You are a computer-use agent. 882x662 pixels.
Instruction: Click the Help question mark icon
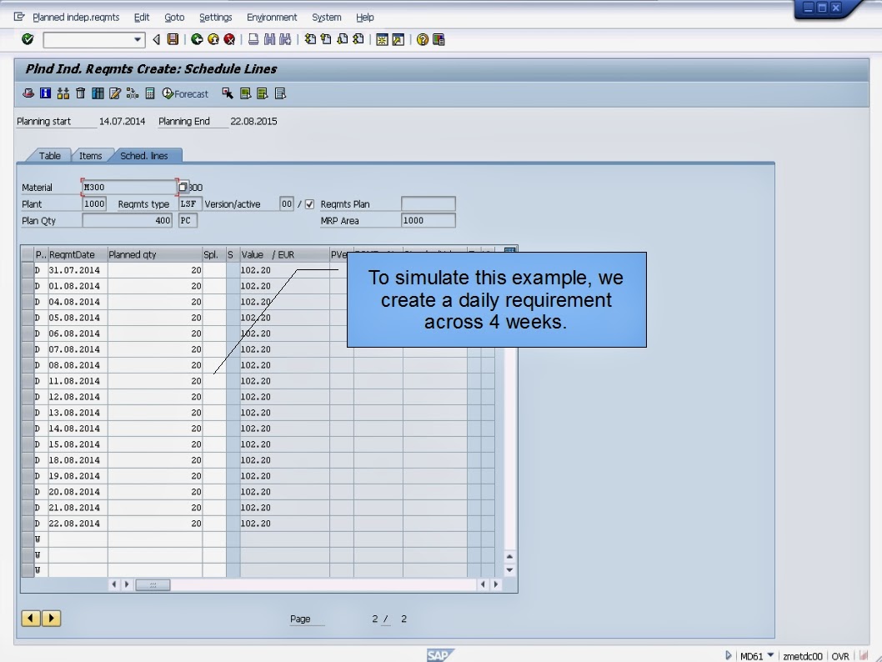coord(421,39)
